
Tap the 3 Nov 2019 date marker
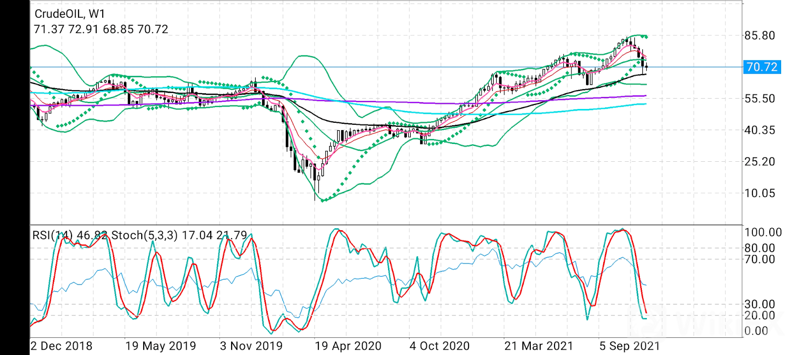(x=251, y=346)
